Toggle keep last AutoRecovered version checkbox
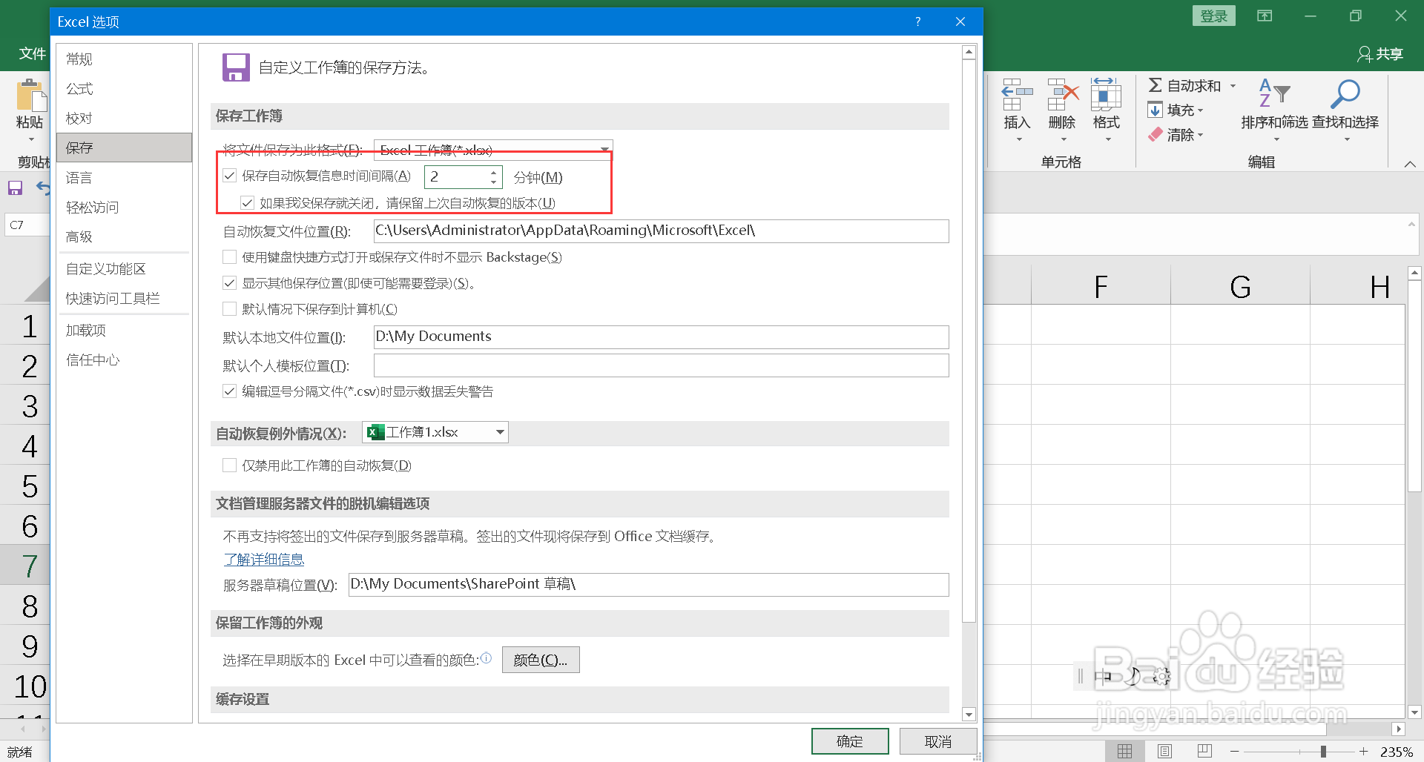The width and height of the screenshot is (1424, 762). click(x=248, y=202)
